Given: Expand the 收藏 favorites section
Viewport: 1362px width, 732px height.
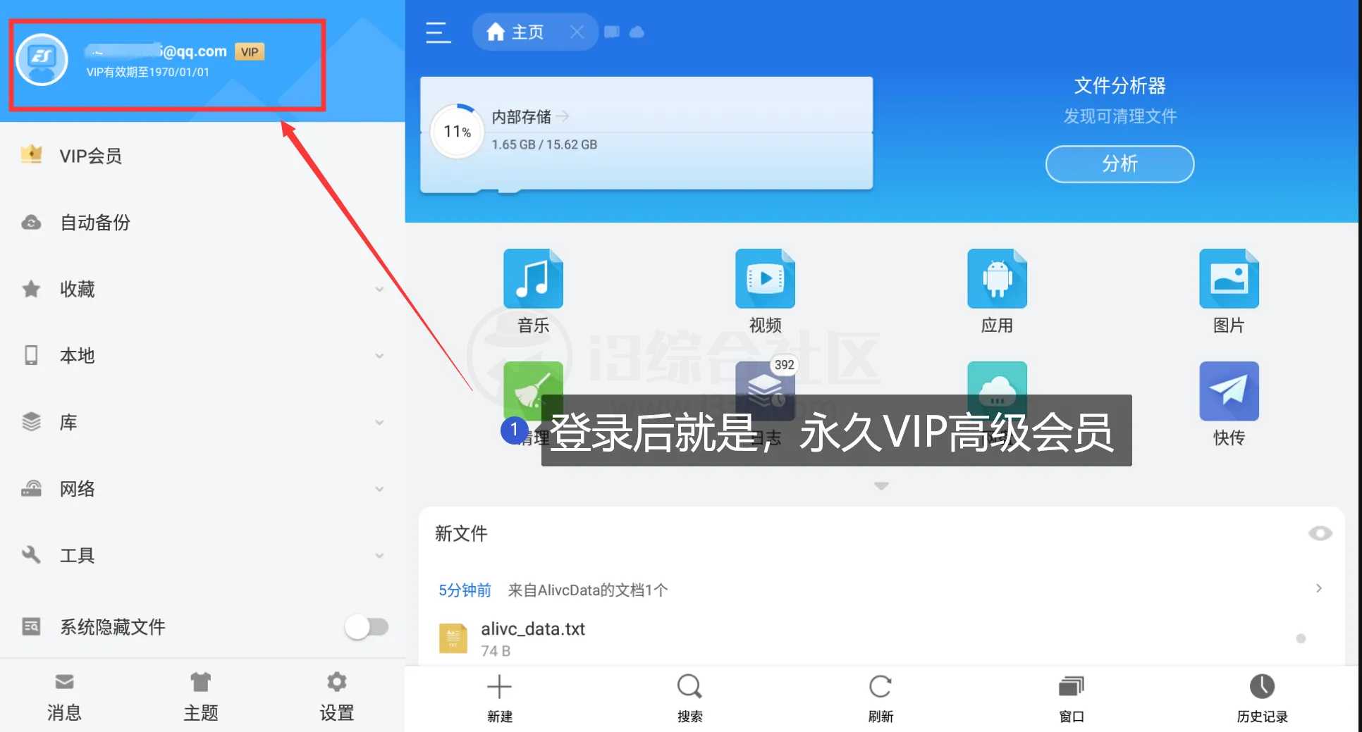Looking at the screenshot, I should click(x=379, y=290).
